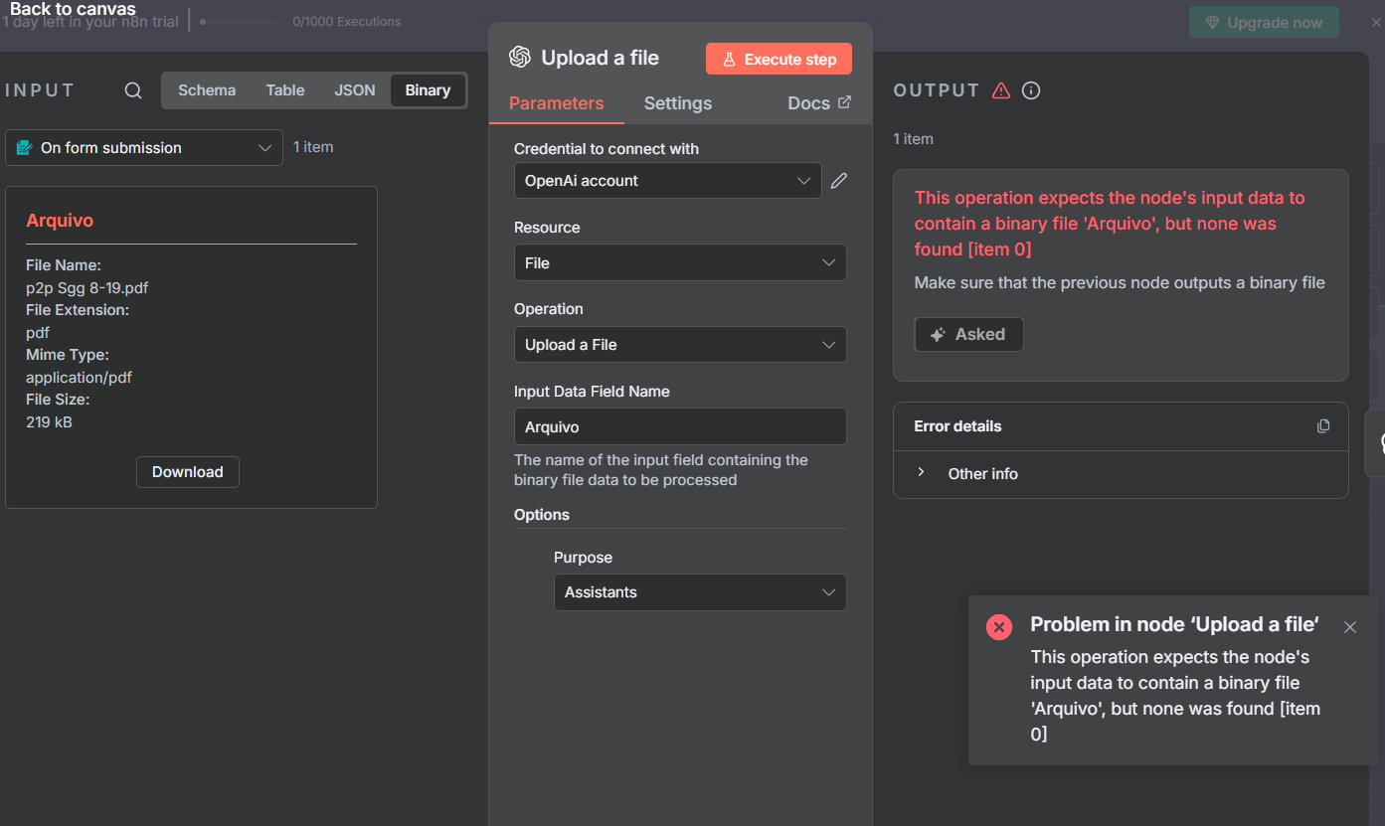Click the warning triangle icon beside OUTPUT
Viewport: 1385px width, 826px height.
(x=1001, y=90)
